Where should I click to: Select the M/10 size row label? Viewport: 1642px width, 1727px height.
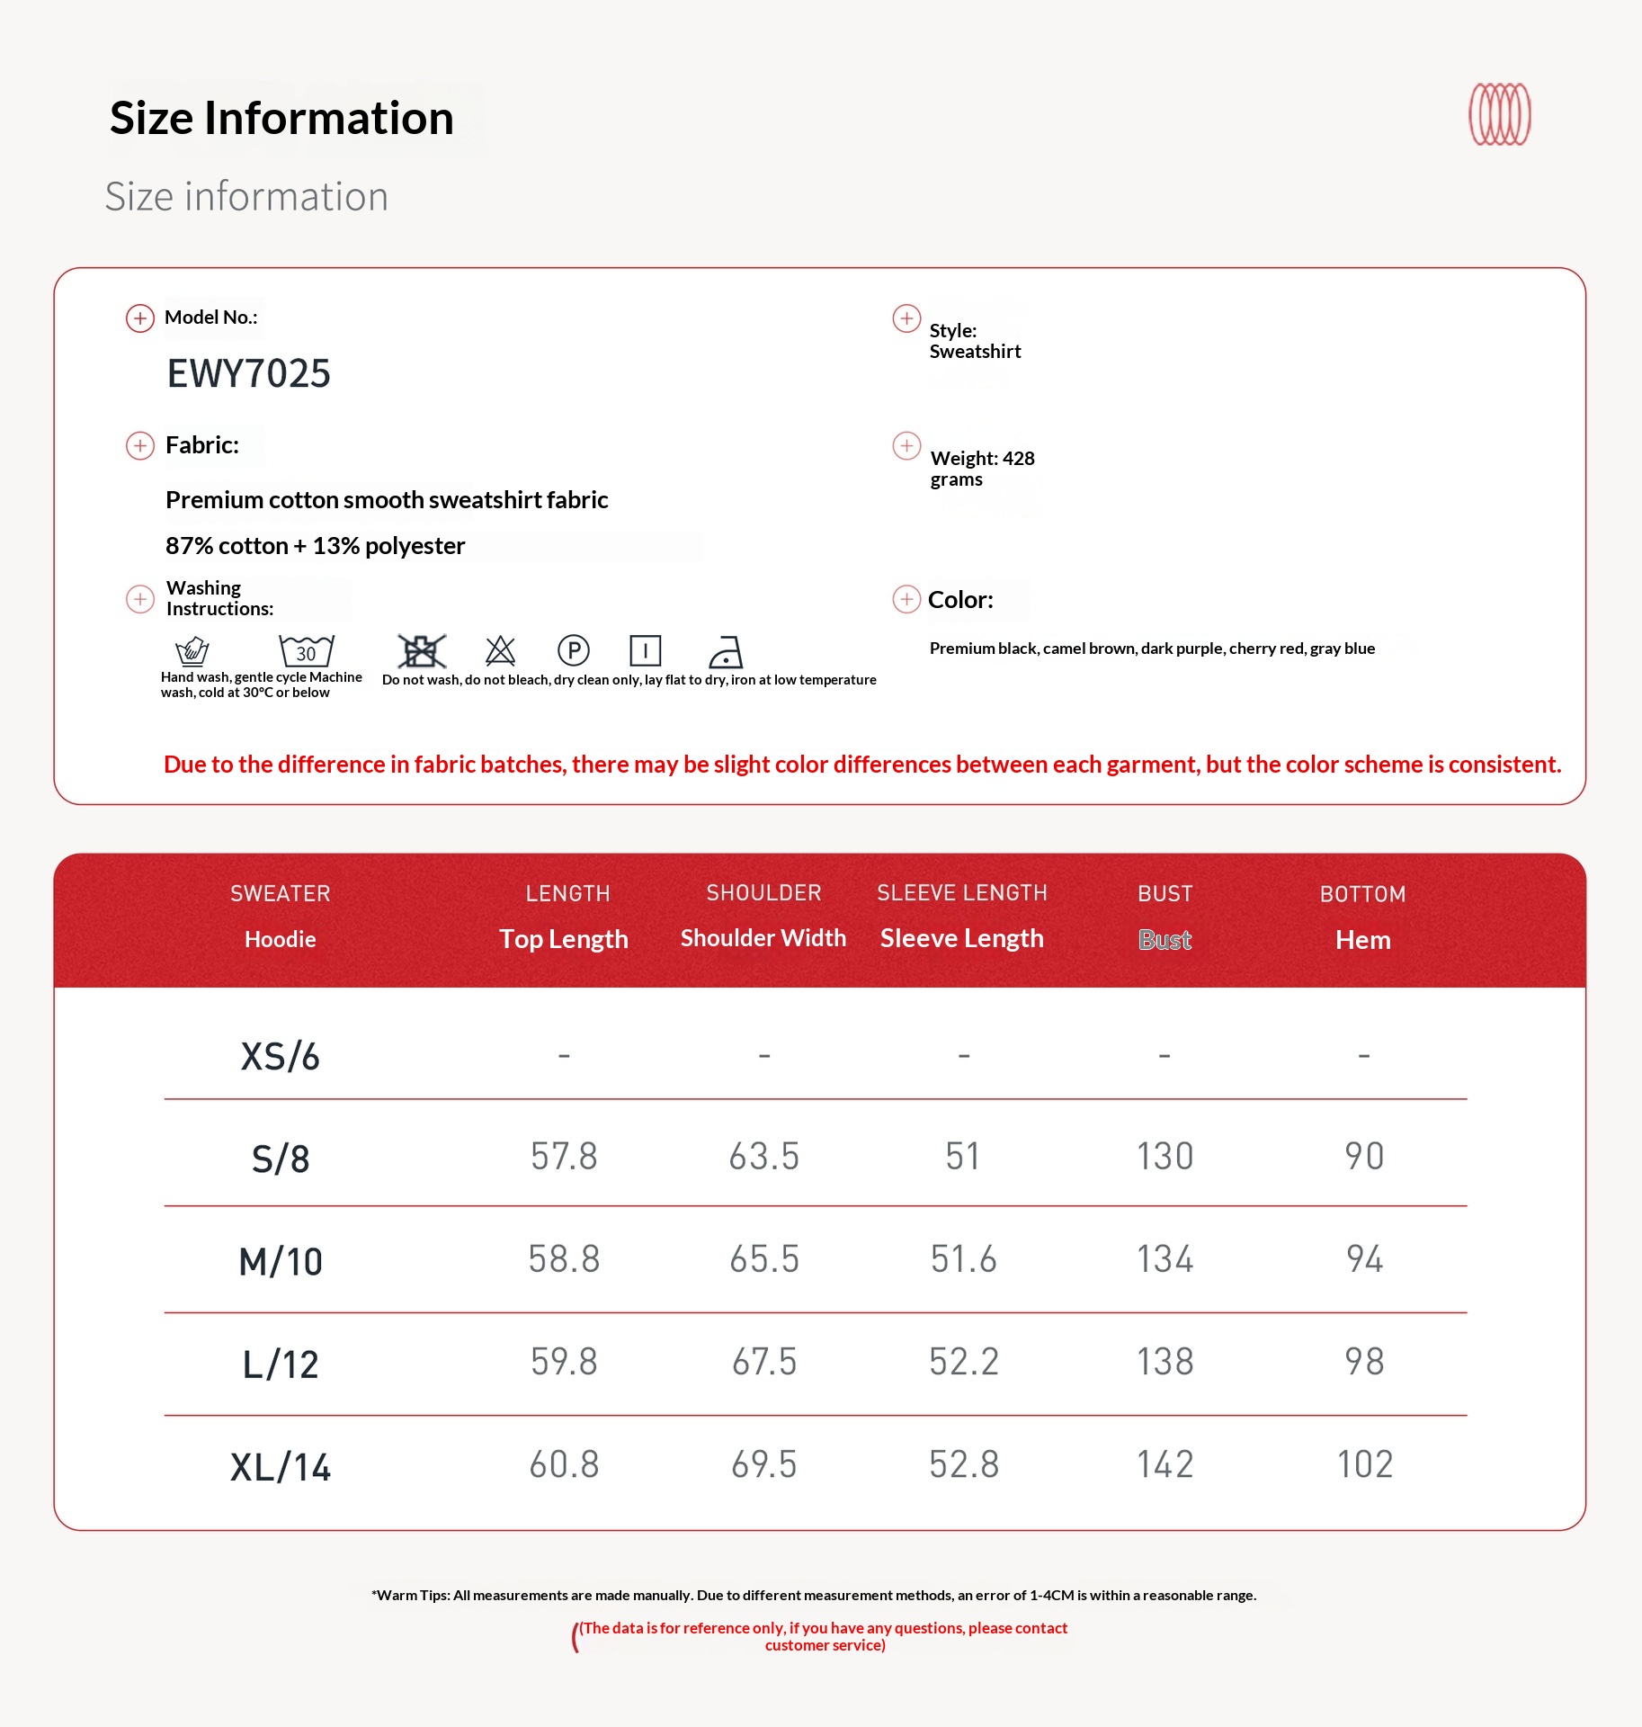[281, 1261]
